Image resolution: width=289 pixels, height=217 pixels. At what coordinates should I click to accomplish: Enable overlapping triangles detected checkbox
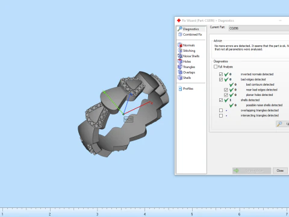[x=221, y=110]
